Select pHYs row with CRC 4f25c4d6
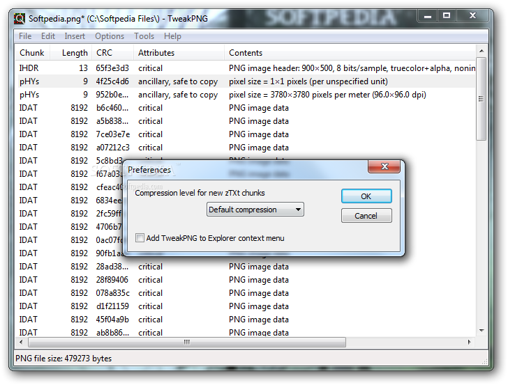This screenshot has height=385, width=508. coord(246,81)
